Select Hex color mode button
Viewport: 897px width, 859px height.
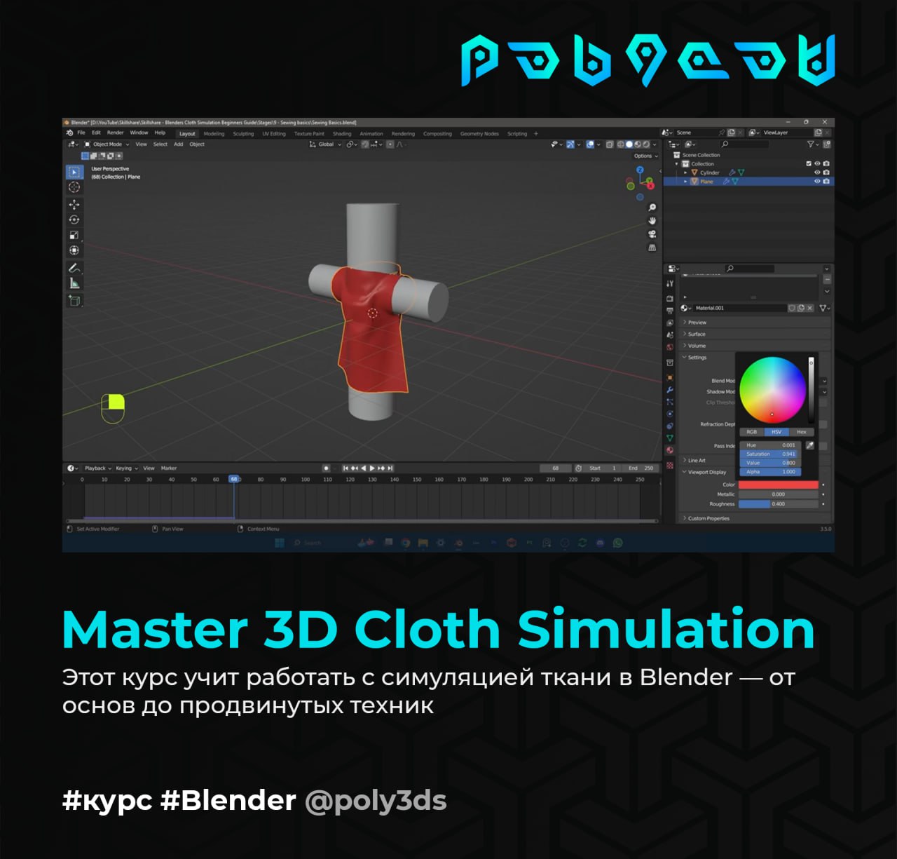point(802,432)
